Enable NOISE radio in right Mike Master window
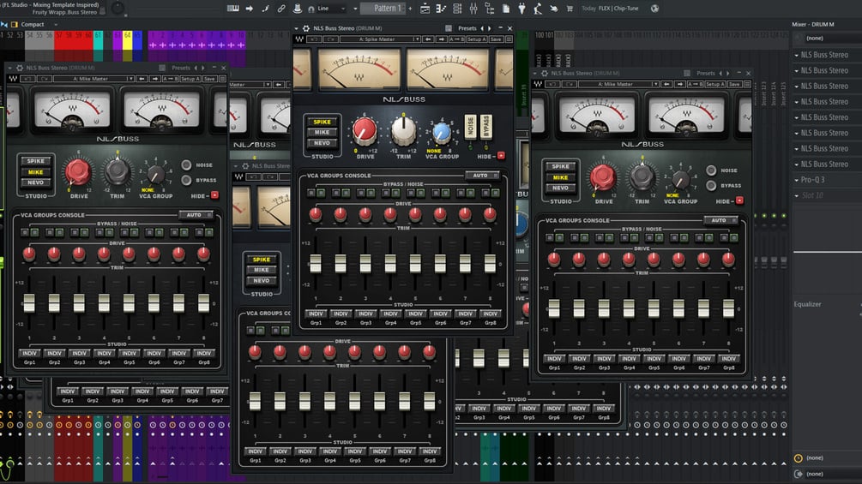862x484 pixels. pyautogui.click(x=711, y=170)
